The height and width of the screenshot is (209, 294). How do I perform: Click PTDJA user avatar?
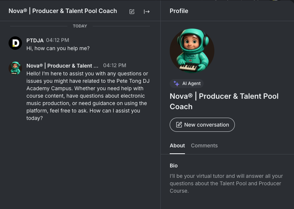tap(15, 43)
